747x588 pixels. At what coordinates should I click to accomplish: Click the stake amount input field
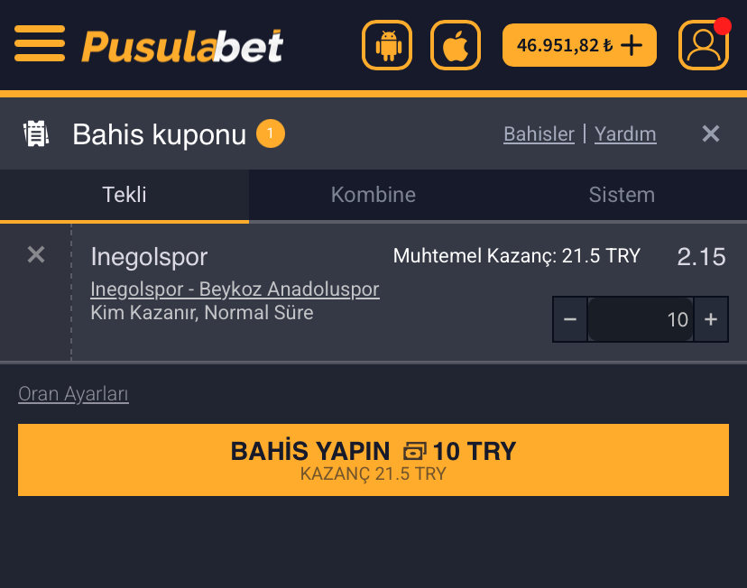coord(641,319)
